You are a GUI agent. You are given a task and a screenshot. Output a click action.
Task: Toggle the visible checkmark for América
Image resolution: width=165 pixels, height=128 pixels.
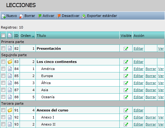coord(126,69)
